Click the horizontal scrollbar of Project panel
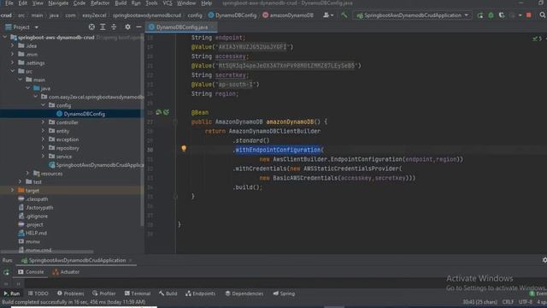The width and height of the screenshot is (547, 308). 47,252
